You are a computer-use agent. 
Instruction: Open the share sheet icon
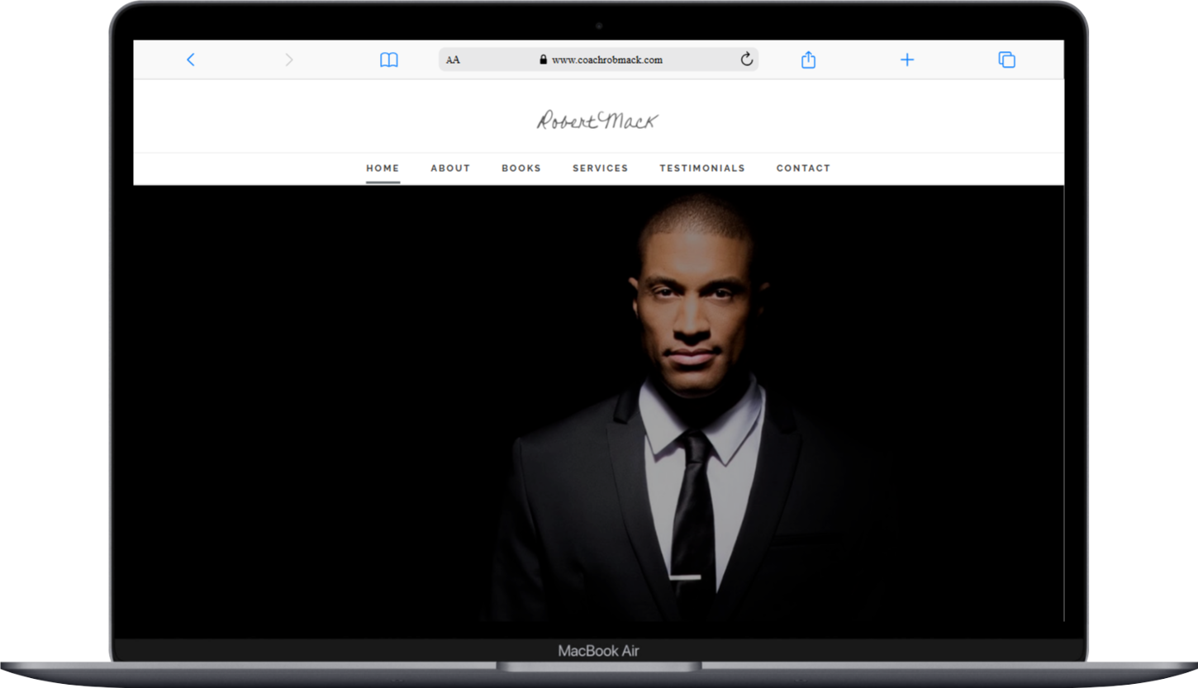pos(808,59)
